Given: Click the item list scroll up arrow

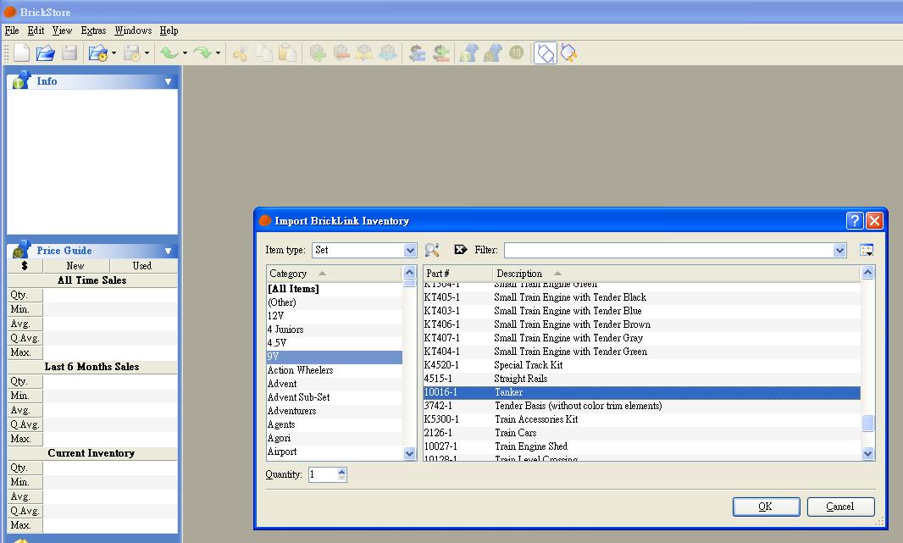Looking at the screenshot, I should click(867, 273).
